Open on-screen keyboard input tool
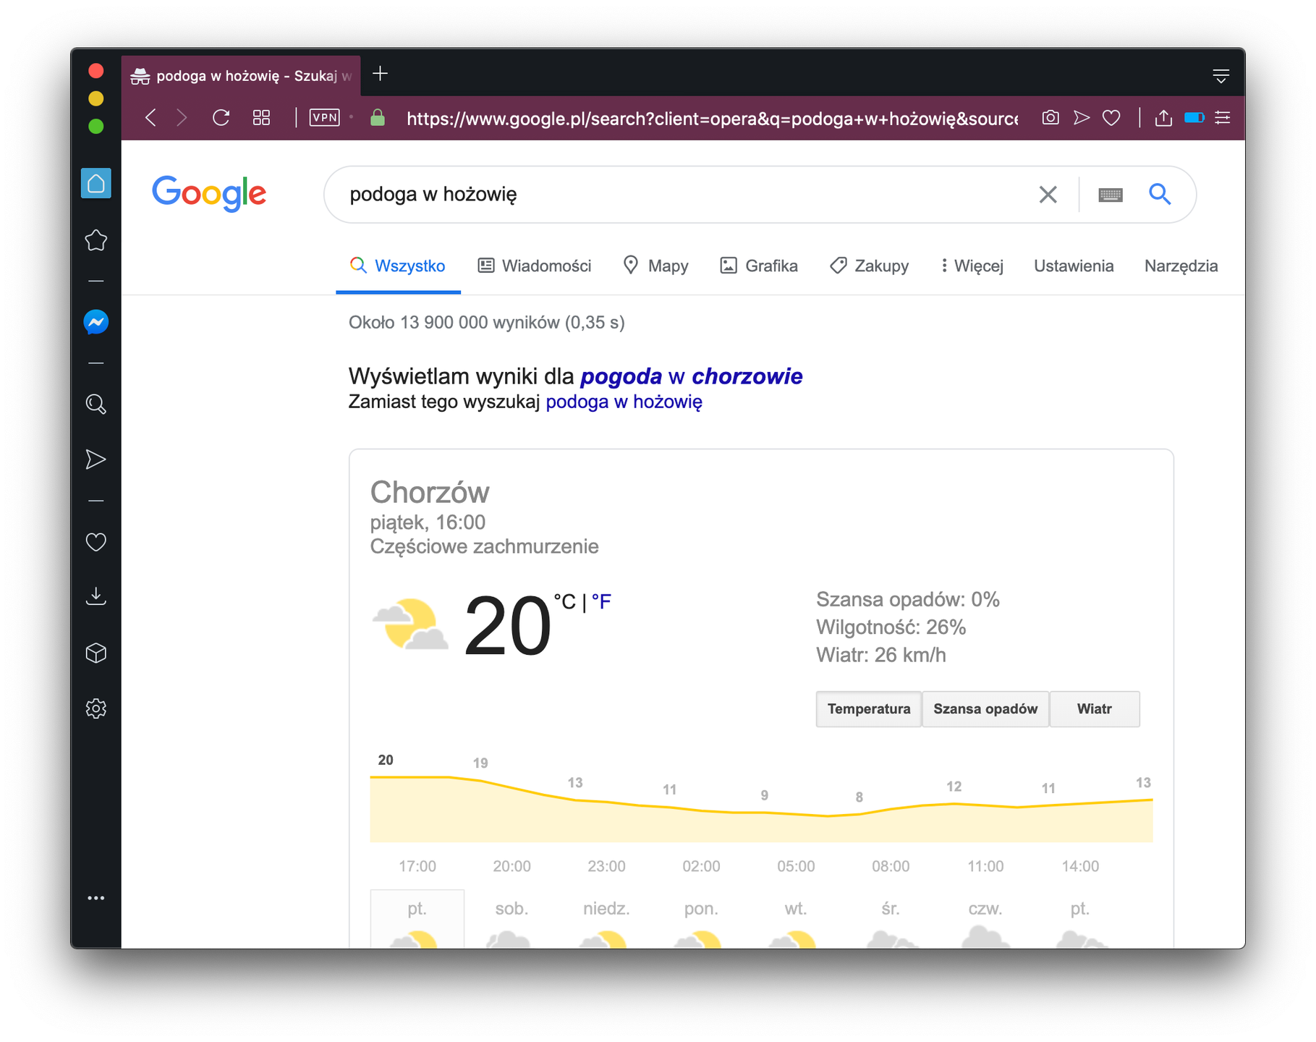This screenshot has width=1316, height=1042. click(x=1110, y=195)
